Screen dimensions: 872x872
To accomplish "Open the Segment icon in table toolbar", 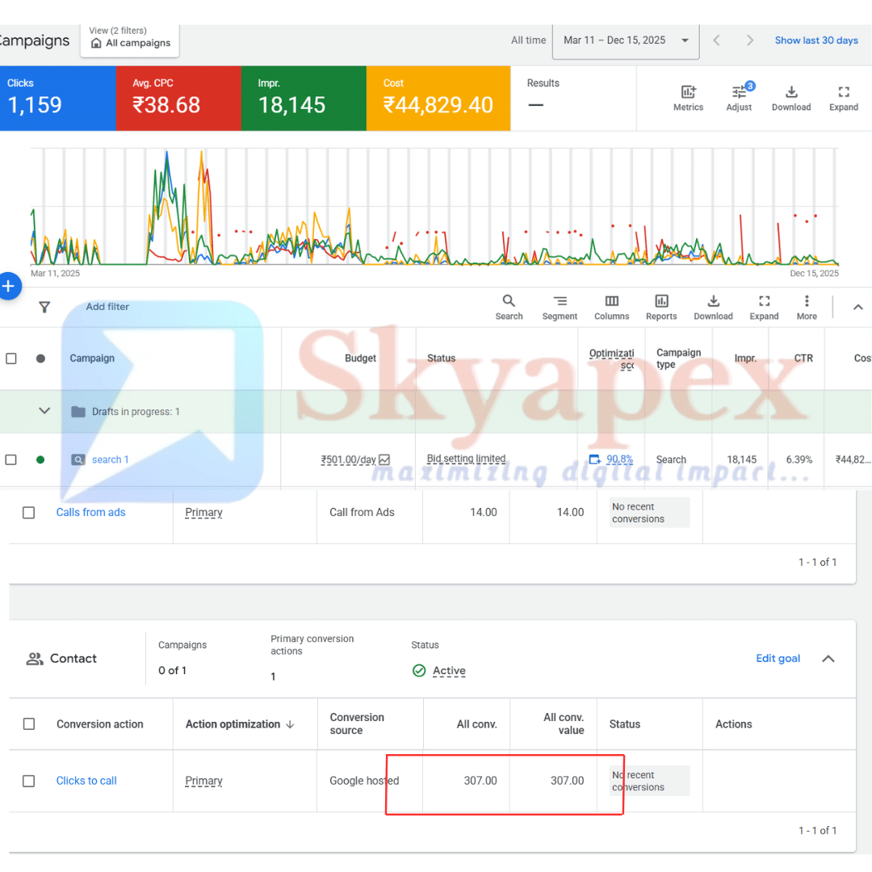I will click(x=560, y=301).
